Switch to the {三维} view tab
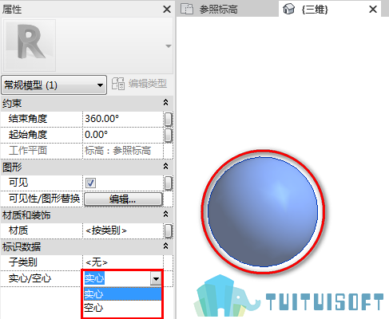Image resolution: width=389 pixels, height=319 pixels. tap(330, 9)
